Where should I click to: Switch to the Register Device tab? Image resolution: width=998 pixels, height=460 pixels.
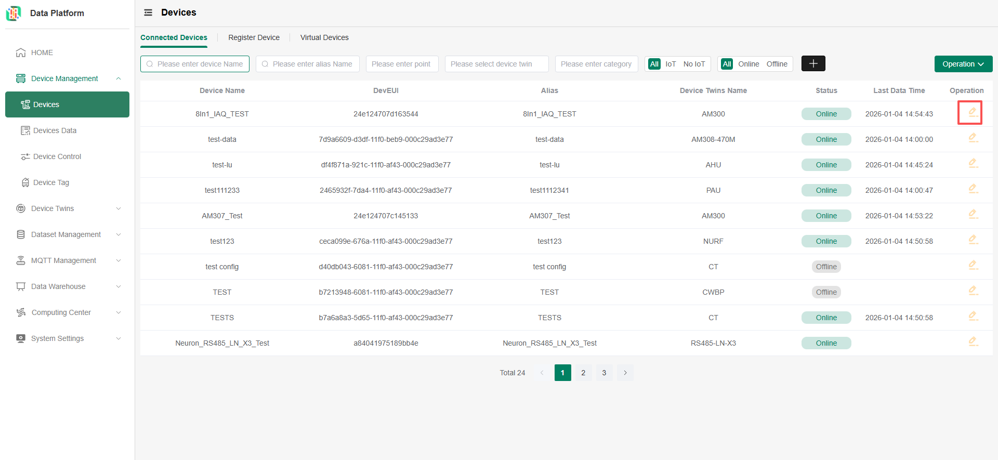point(254,37)
